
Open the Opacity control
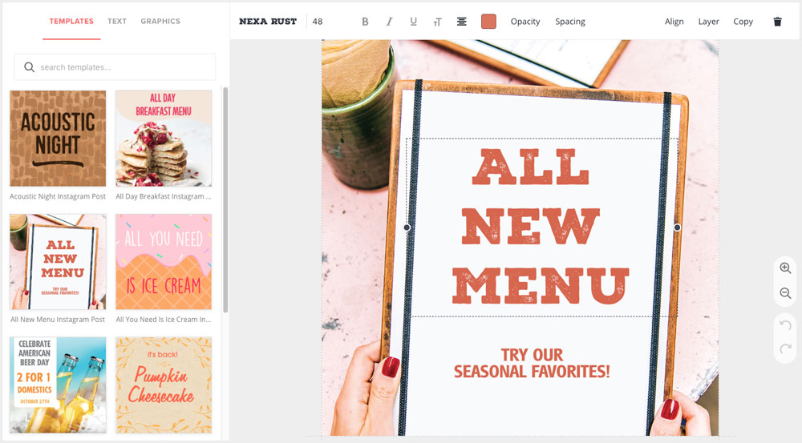pos(525,22)
